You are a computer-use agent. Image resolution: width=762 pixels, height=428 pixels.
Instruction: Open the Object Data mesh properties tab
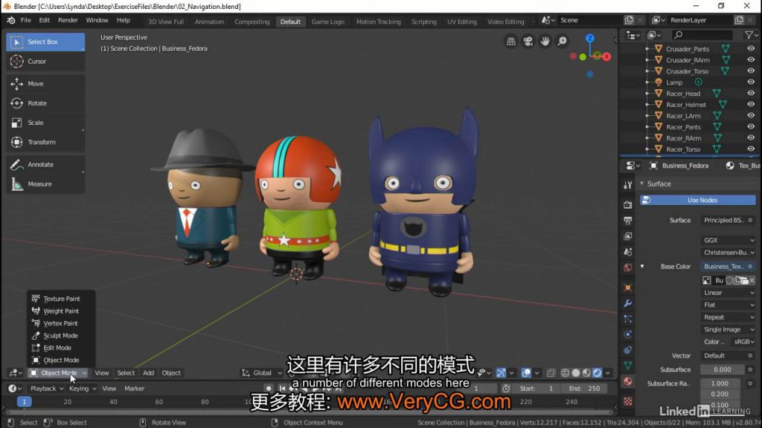click(628, 366)
